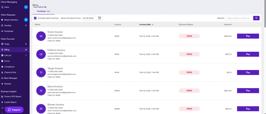Viewport: 266px width, 114px height.
Task: Click invoice number 16915
Action: (117, 54)
